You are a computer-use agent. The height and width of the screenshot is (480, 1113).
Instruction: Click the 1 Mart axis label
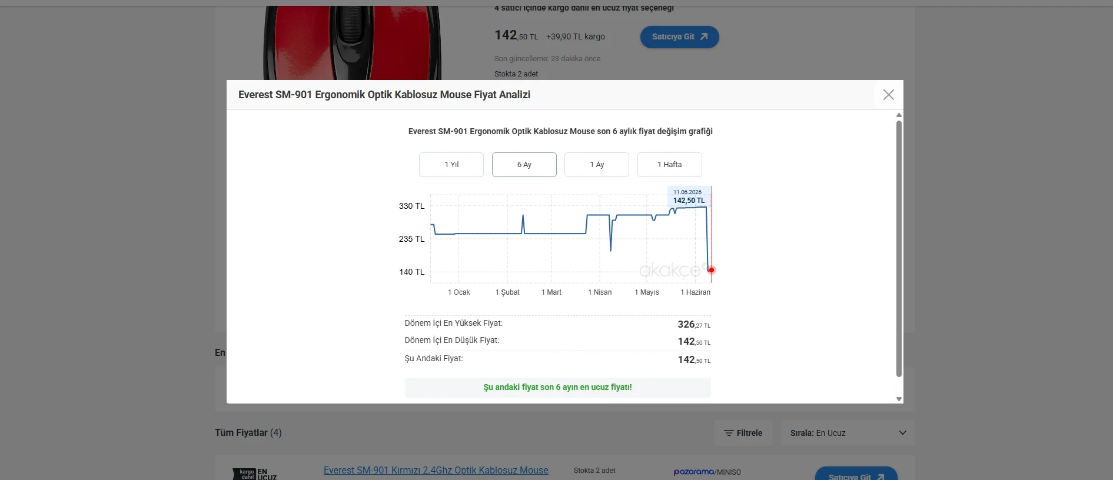pos(551,292)
